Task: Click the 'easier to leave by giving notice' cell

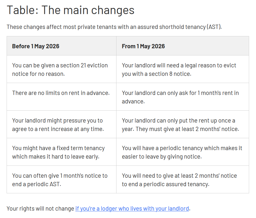Action: coord(182,152)
